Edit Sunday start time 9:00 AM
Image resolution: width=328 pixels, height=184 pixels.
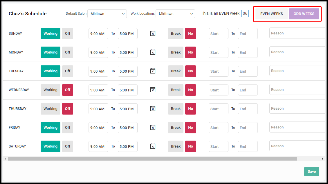pos(98,34)
